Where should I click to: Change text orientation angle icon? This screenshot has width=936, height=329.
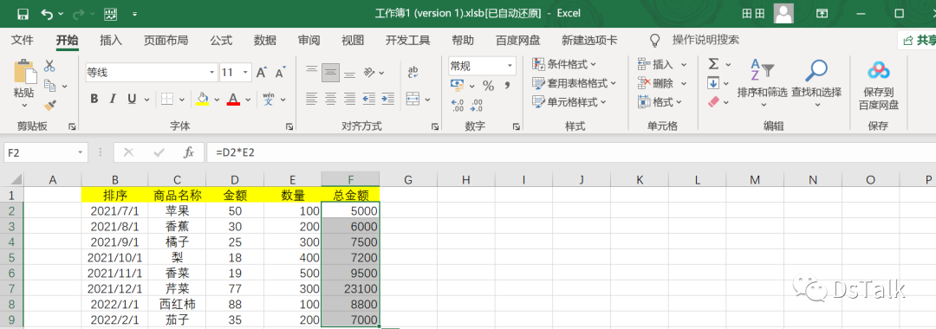(369, 72)
